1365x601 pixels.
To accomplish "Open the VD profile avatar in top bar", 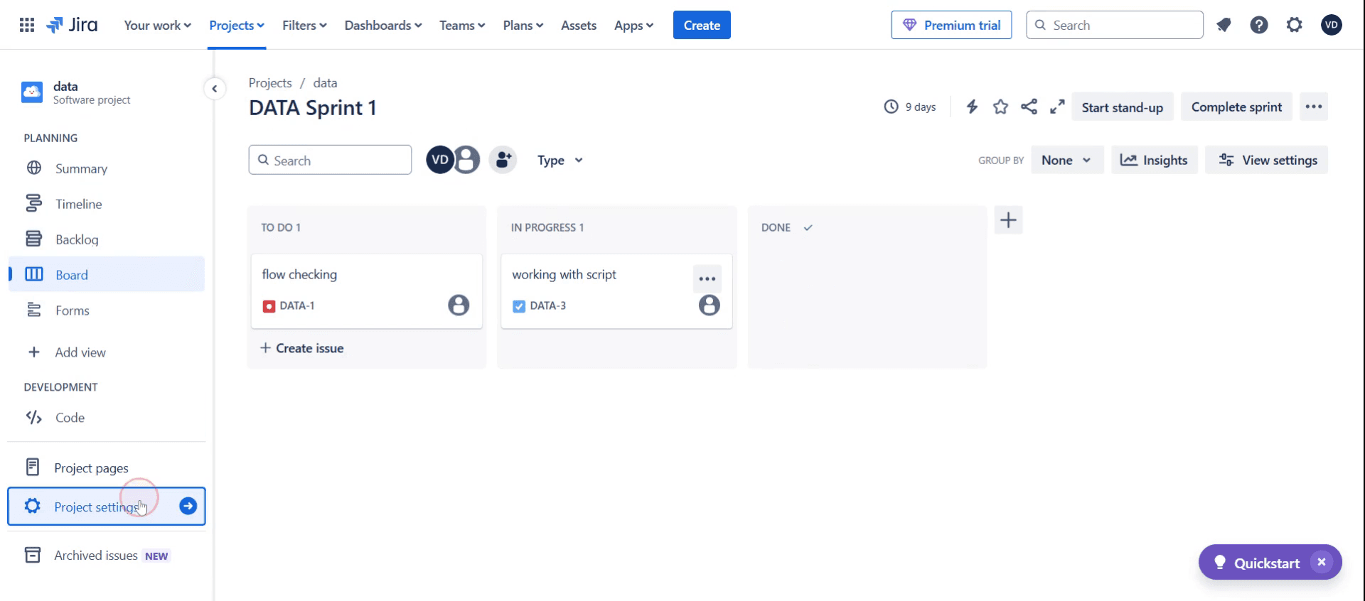I will pos(1332,25).
